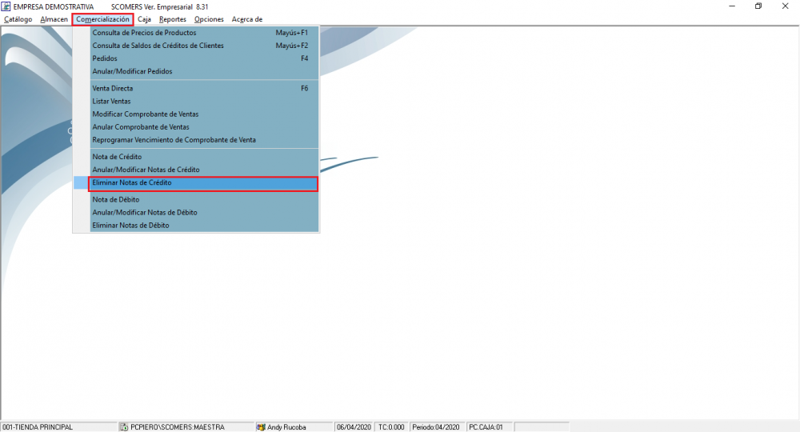The image size is (800, 432).
Task: Click the 06/04/2020 date in status bar
Action: [x=354, y=427]
